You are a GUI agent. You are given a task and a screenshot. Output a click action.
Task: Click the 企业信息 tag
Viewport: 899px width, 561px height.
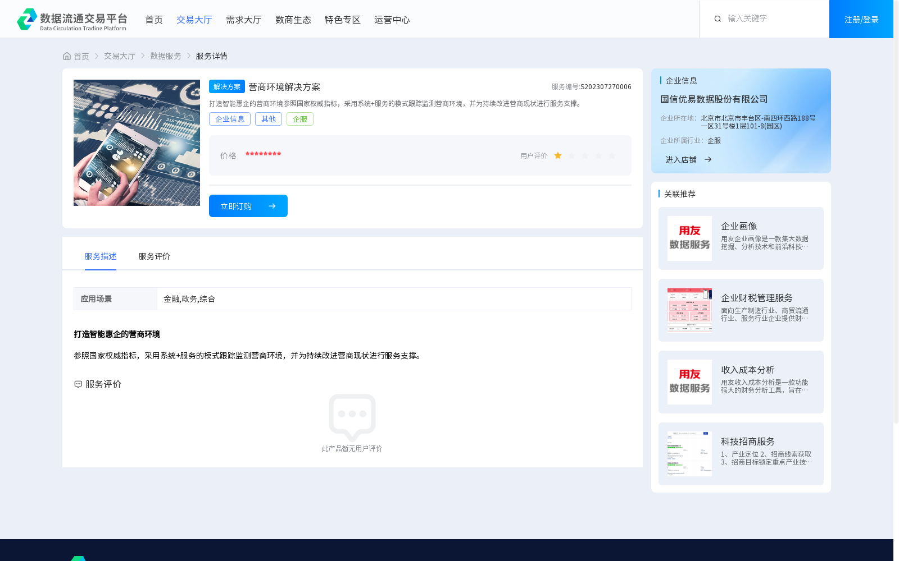[x=230, y=119]
